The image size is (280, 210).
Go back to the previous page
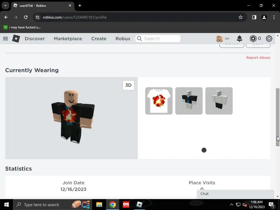[6, 17]
